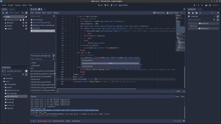Open the script icon on loading_Screen row

pyautogui.click(x=23, y=20)
